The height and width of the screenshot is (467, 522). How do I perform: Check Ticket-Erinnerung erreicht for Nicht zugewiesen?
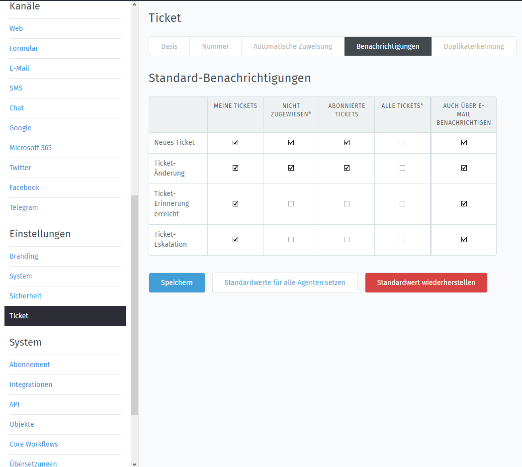click(291, 204)
